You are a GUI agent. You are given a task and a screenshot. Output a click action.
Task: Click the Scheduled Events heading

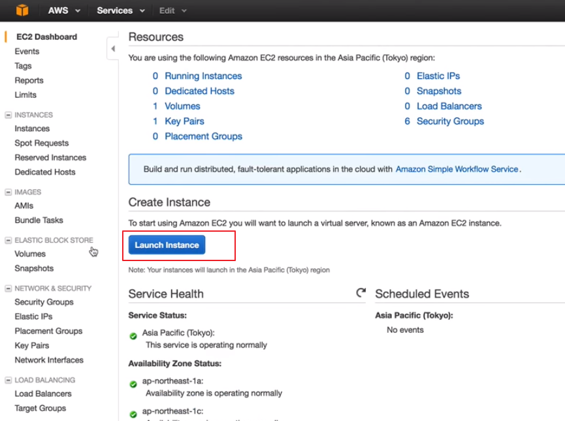click(x=422, y=294)
